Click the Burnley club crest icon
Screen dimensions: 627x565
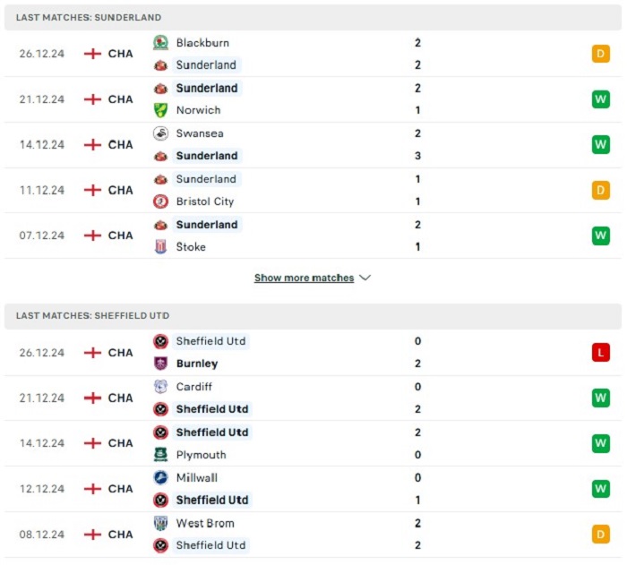pos(160,364)
